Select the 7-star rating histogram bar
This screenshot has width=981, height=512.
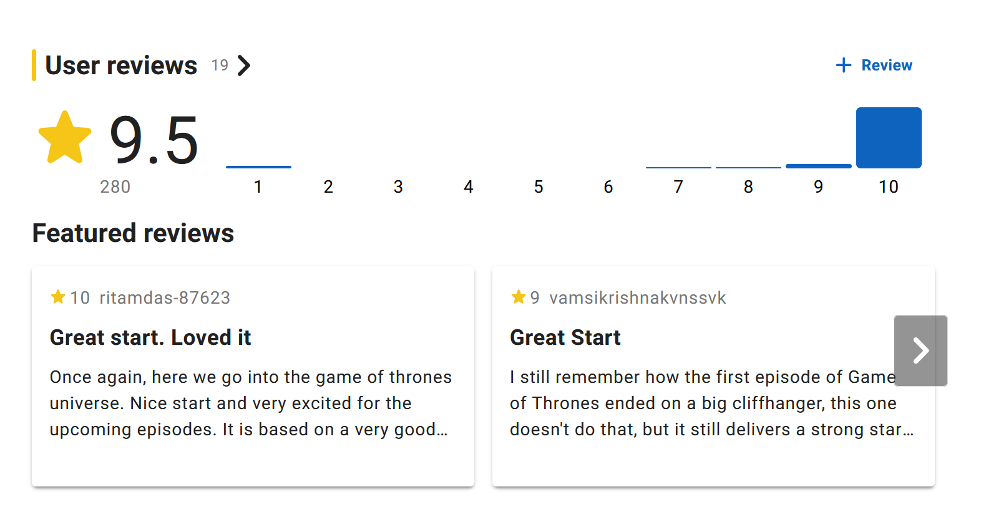tap(678, 167)
